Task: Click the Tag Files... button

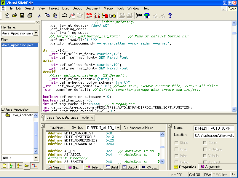Action: coord(57,128)
